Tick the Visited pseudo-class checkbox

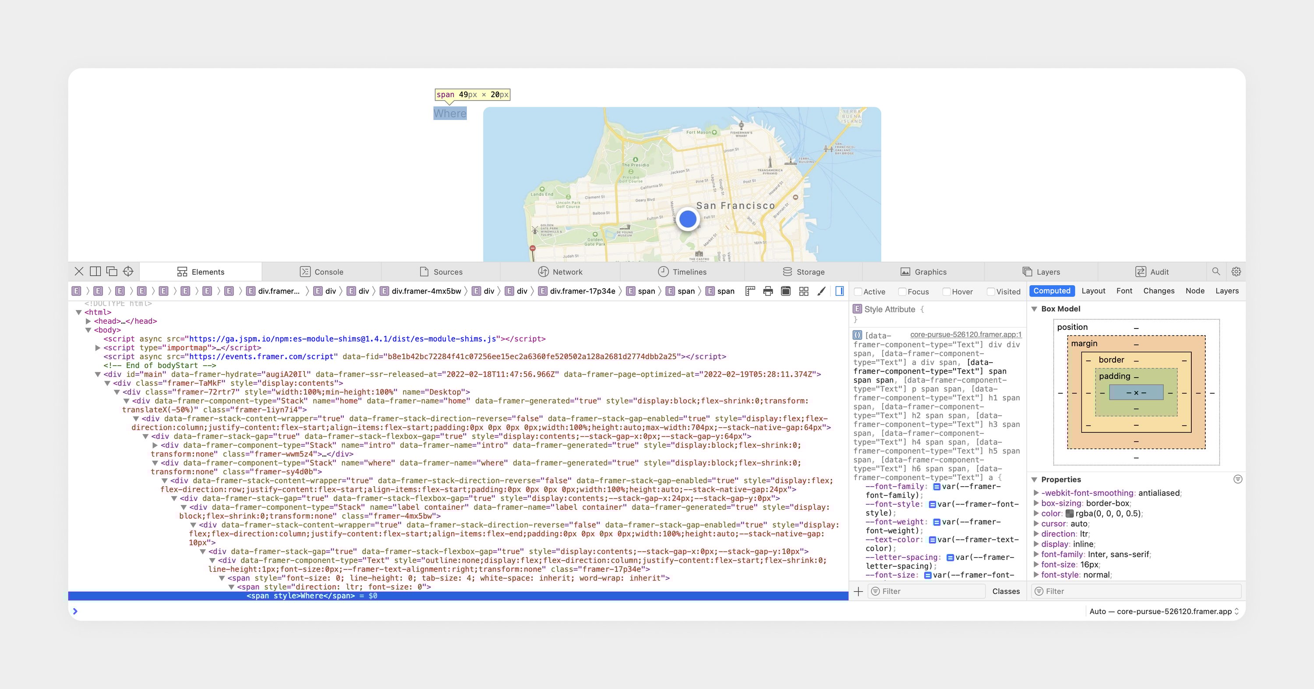(991, 292)
